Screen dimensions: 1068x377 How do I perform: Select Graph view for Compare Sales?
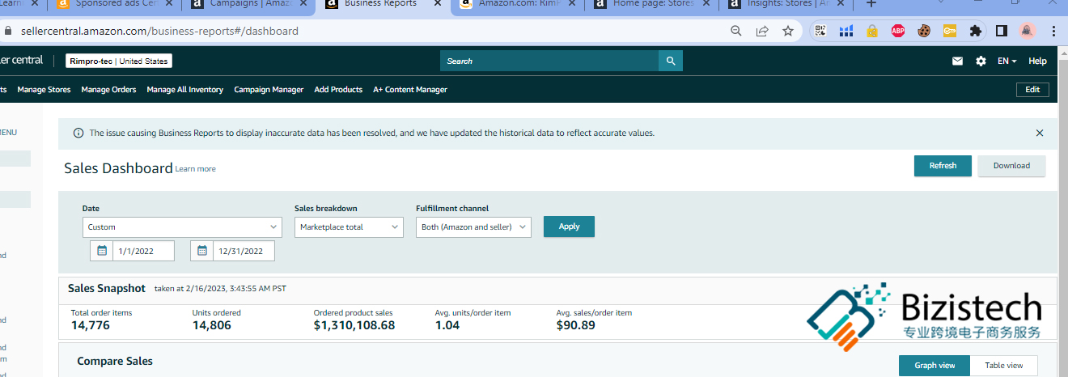pyautogui.click(x=934, y=366)
